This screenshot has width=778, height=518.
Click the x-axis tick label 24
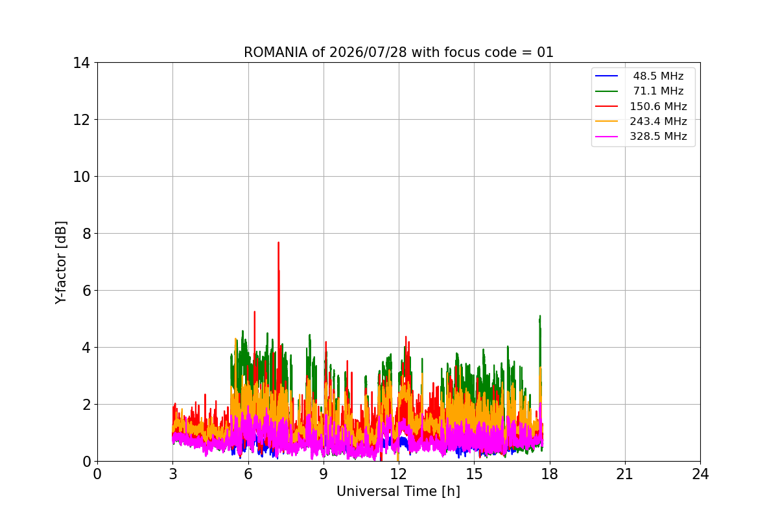click(x=700, y=474)
